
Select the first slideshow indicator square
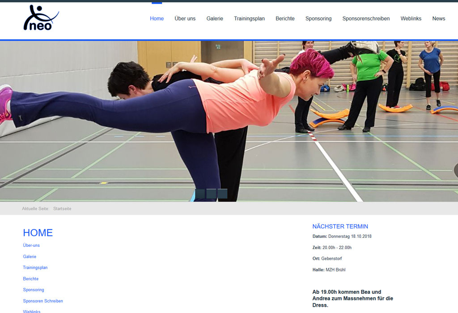click(x=200, y=194)
